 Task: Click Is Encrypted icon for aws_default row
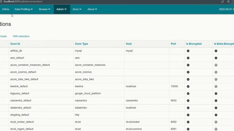[x=188, y=58]
